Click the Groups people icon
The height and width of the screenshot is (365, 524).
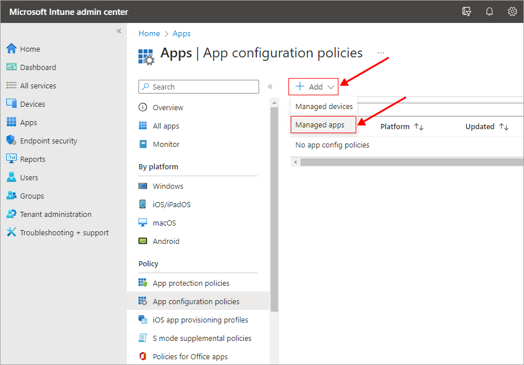point(11,195)
